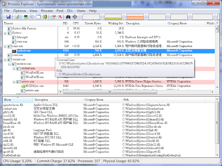Click the conhost.exe console icon

click(14, 51)
